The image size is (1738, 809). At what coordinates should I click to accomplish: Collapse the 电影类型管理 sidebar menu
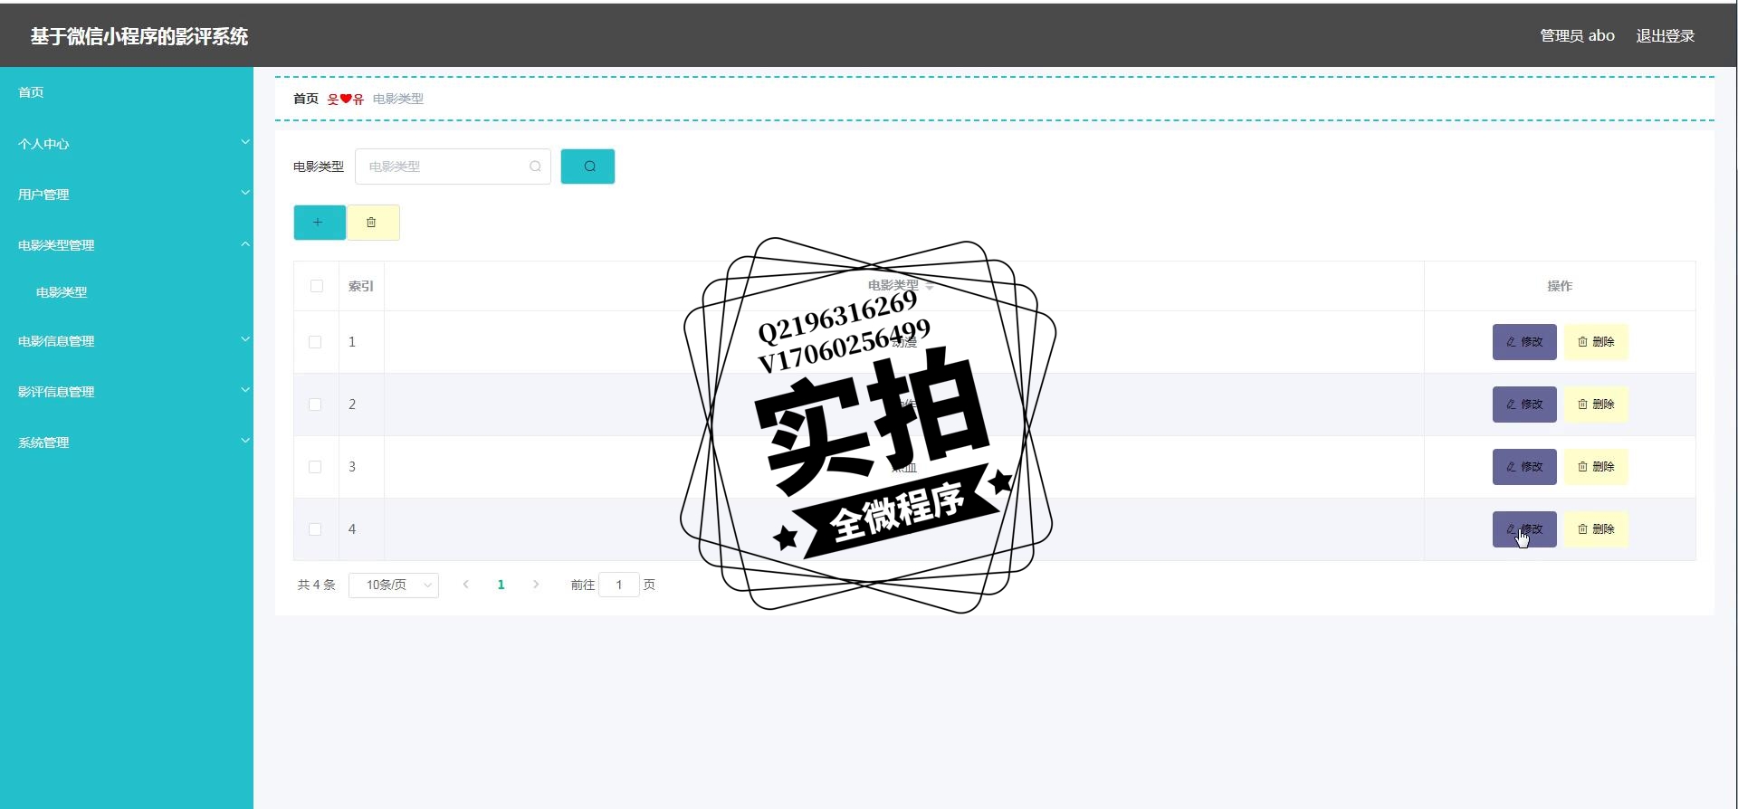127,244
